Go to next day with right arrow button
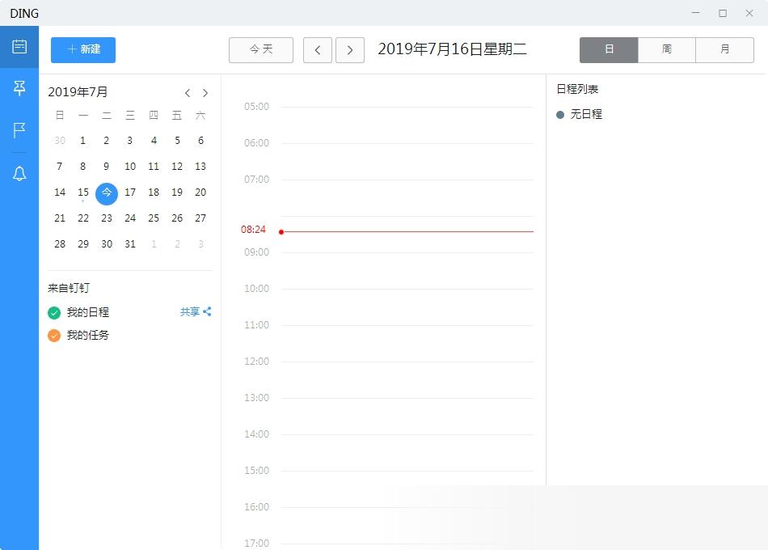This screenshot has height=550, width=768. (350, 50)
